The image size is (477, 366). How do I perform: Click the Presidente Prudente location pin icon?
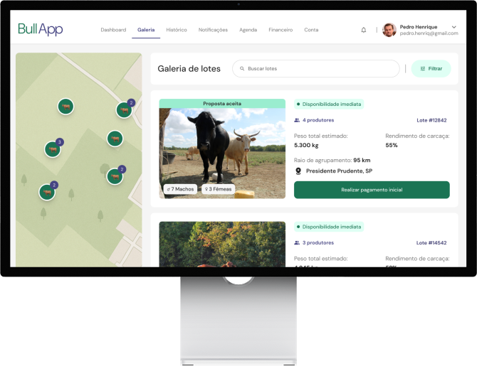click(298, 171)
